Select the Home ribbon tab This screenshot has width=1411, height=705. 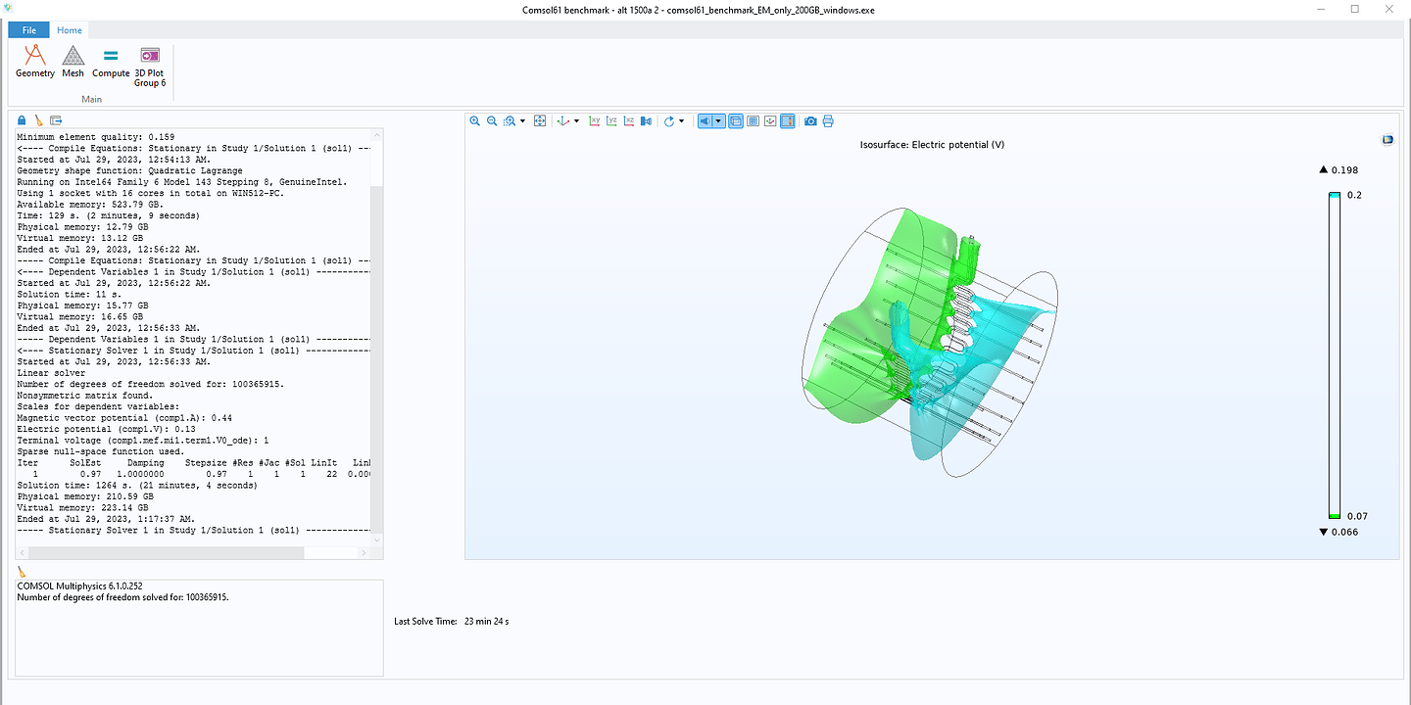tap(70, 30)
